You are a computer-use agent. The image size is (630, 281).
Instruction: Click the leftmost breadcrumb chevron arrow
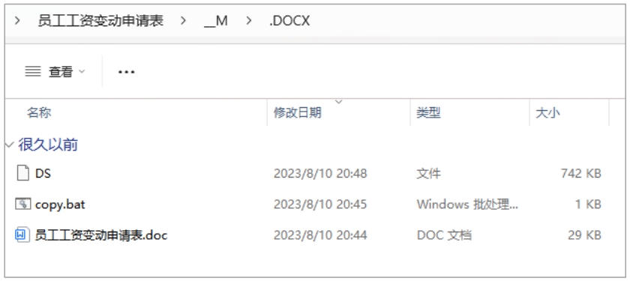click(x=17, y=21)
